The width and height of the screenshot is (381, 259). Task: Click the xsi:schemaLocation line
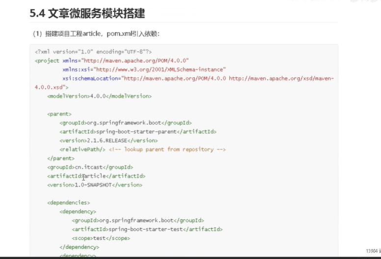[198, 78]
